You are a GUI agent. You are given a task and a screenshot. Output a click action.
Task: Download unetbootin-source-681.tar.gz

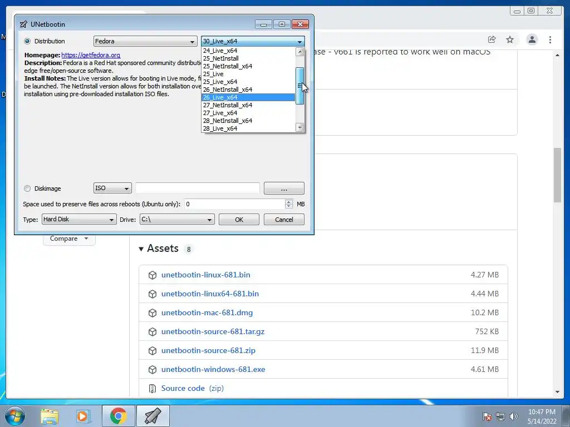coord(213,331)
